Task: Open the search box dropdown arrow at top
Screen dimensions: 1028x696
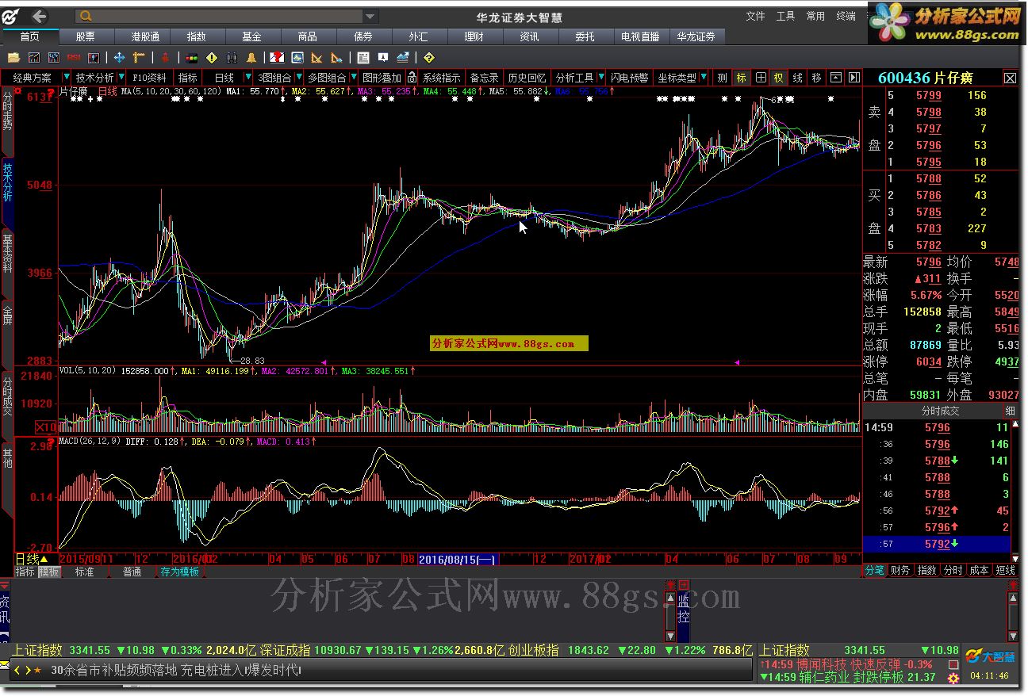Action: (370, 16)
